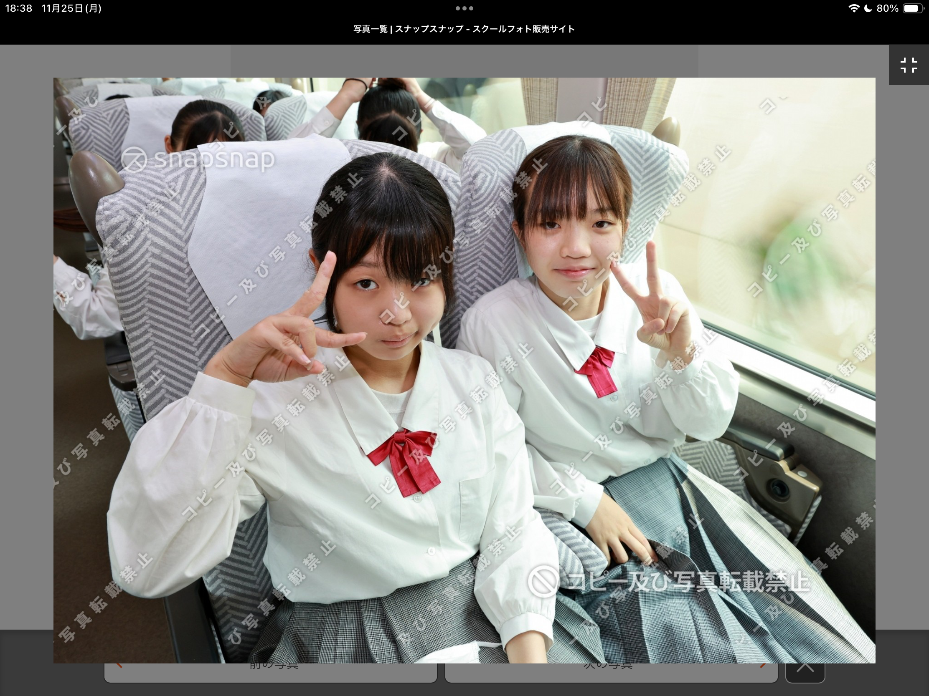Click gray backdrop left of the photo
The image size is (929, 696).
tap(26, 335)
